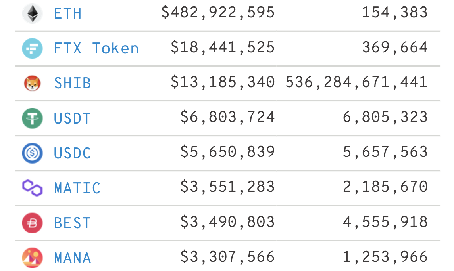The width and height of the screenshot is (454, 271).
Task: Visit the BEST token link
Action: click(x=73, y=223)
